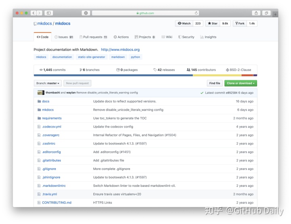Open the Issues tab

[64, 37]
